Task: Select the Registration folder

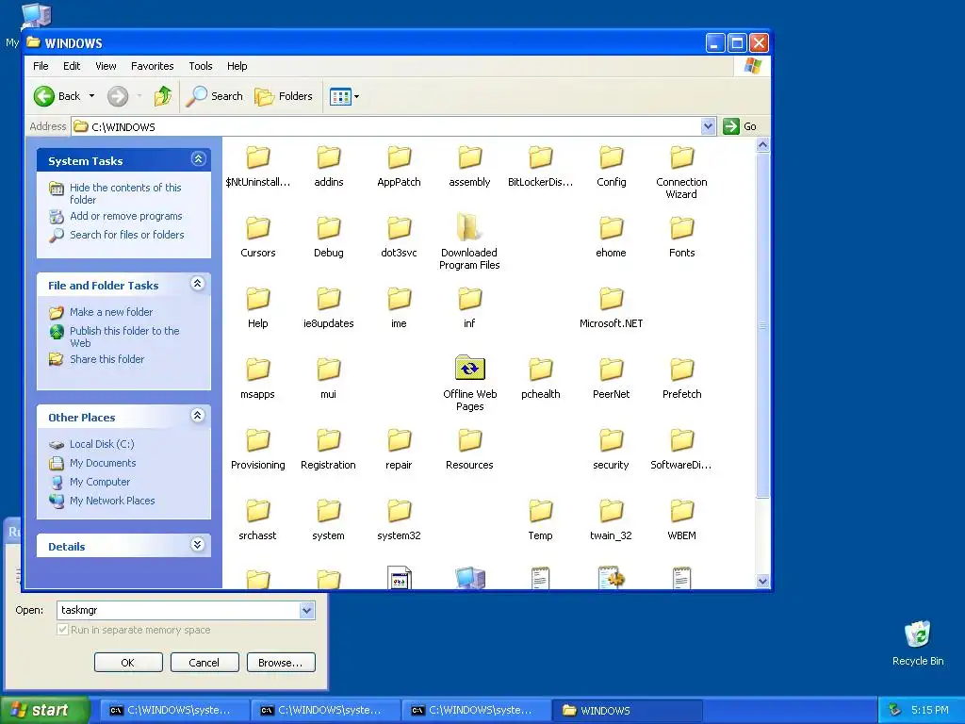Action: 329,448
